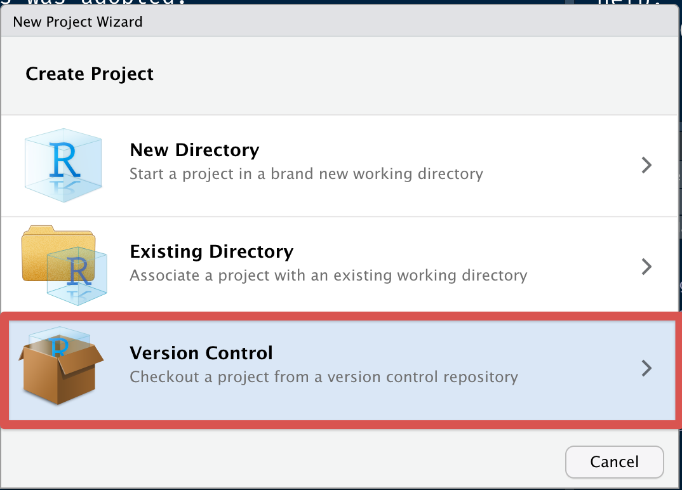Choose the Version Control heading text
Image resolution: width=682 pixels, height=490 pixels.
tap(201, 353)
